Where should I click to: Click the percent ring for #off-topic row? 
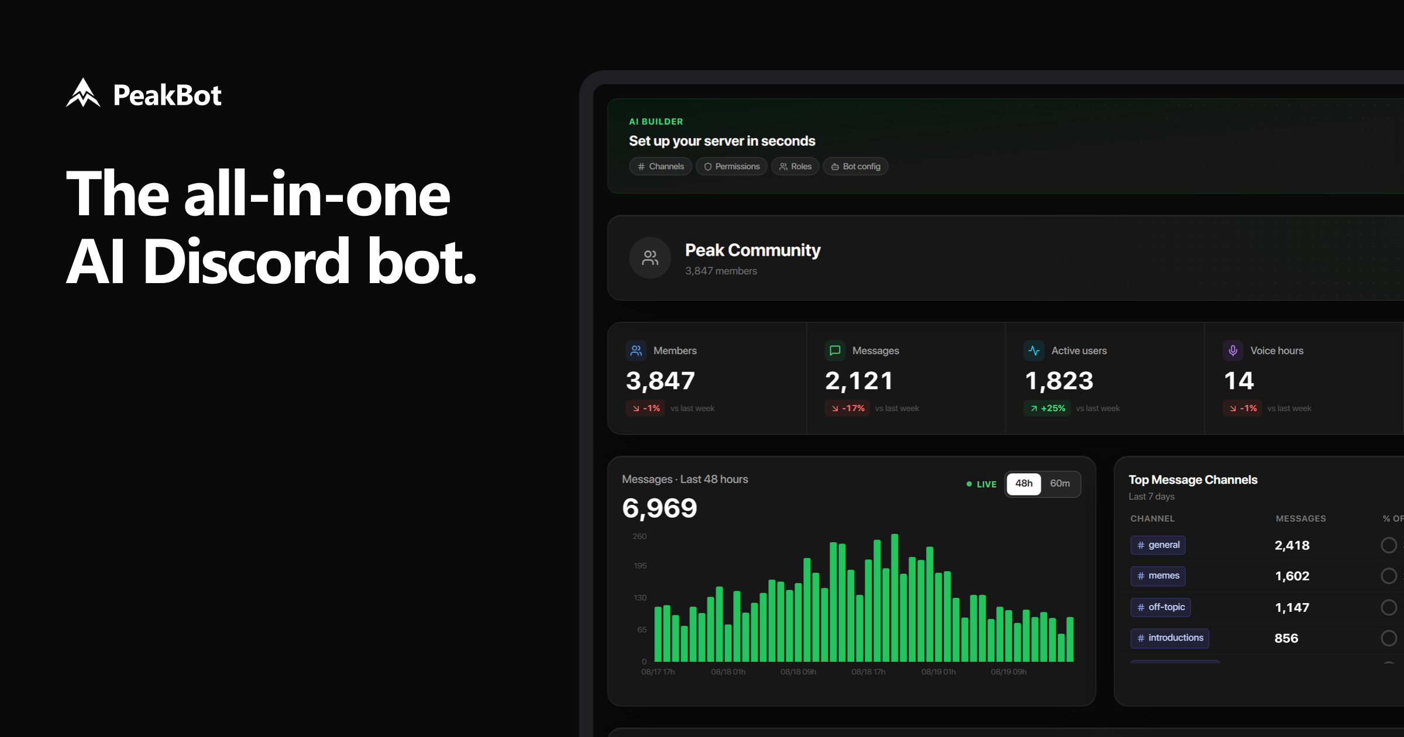click(x=1389, y=607)
